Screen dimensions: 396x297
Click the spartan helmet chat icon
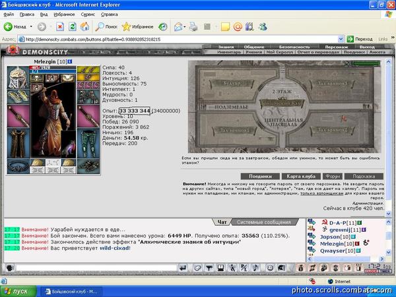(x=281, y=268)
